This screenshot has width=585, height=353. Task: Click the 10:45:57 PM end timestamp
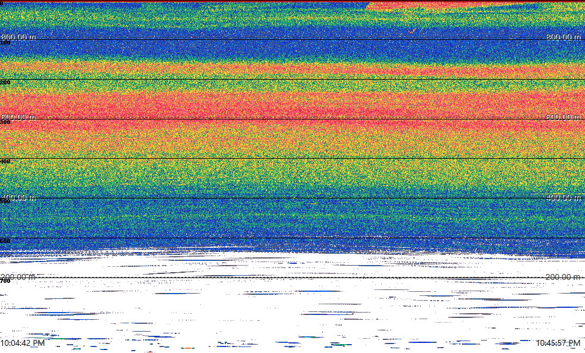[558, 343]
